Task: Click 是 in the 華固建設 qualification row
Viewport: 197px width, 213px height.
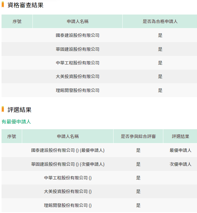Action: coord(160,49)
